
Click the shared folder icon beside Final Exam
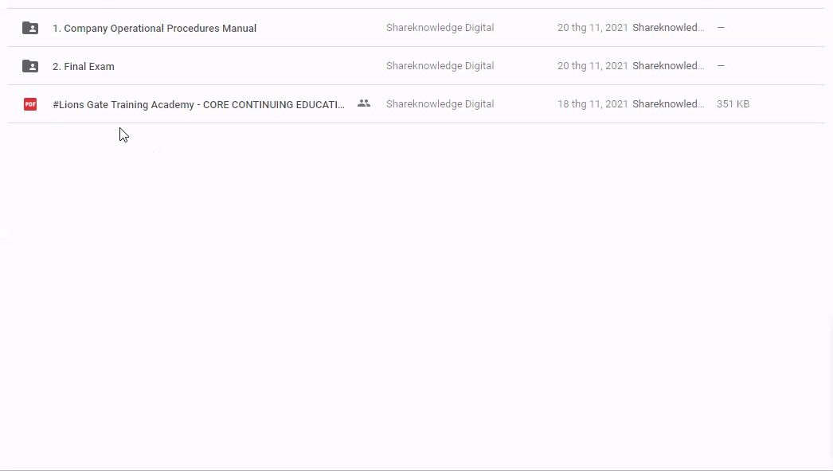click(30, 66)
